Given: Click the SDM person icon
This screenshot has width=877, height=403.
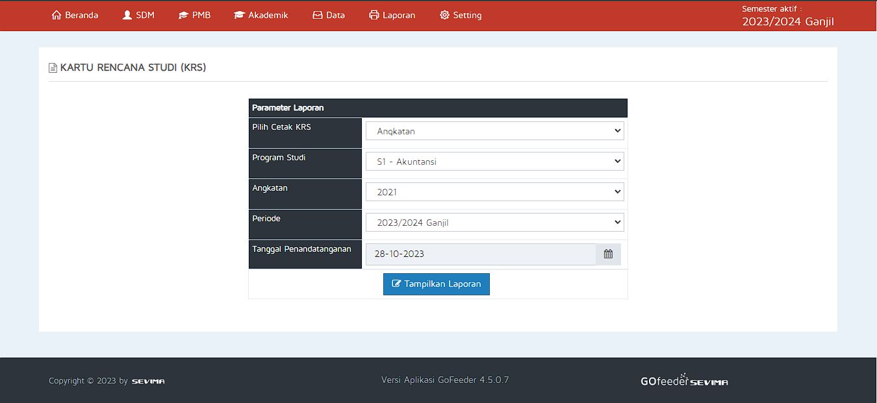Looking at the screenshot, I should click(x=127, y=15).
